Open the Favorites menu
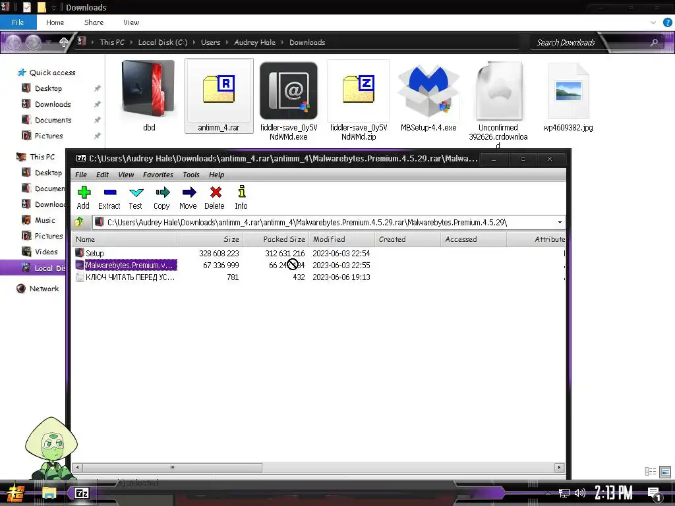This screenshot has height=506, width=675. [x=158, y=175]
